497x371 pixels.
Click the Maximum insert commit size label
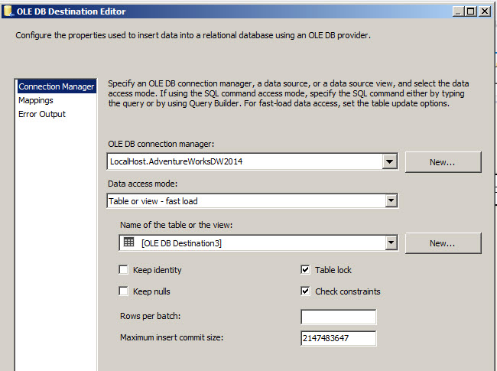coord(171,337)
